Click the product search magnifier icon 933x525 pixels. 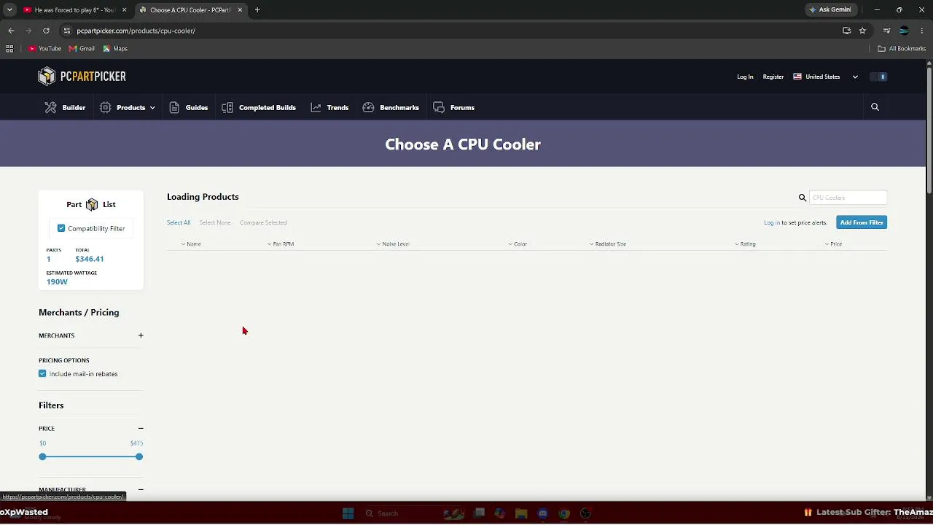click(x=803, y=198)
